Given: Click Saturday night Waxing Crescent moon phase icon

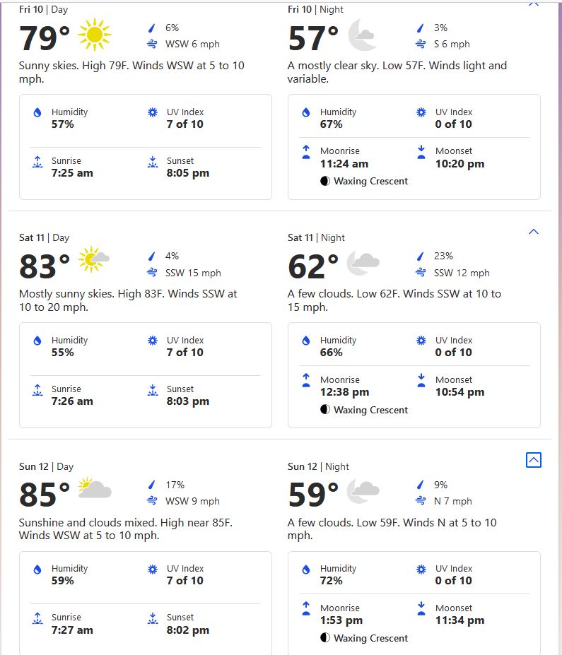Looking at the screenshot, I should pyautogui.click(x=325, y=410).
